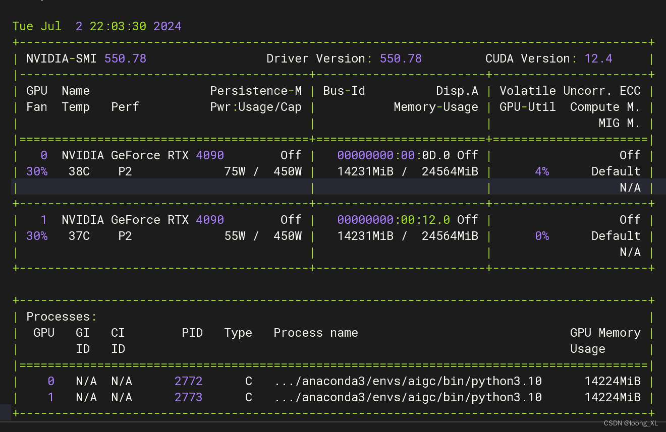Click the "Temp" column header
Viewport: 666px width, 432px height.
coord(76,107)
